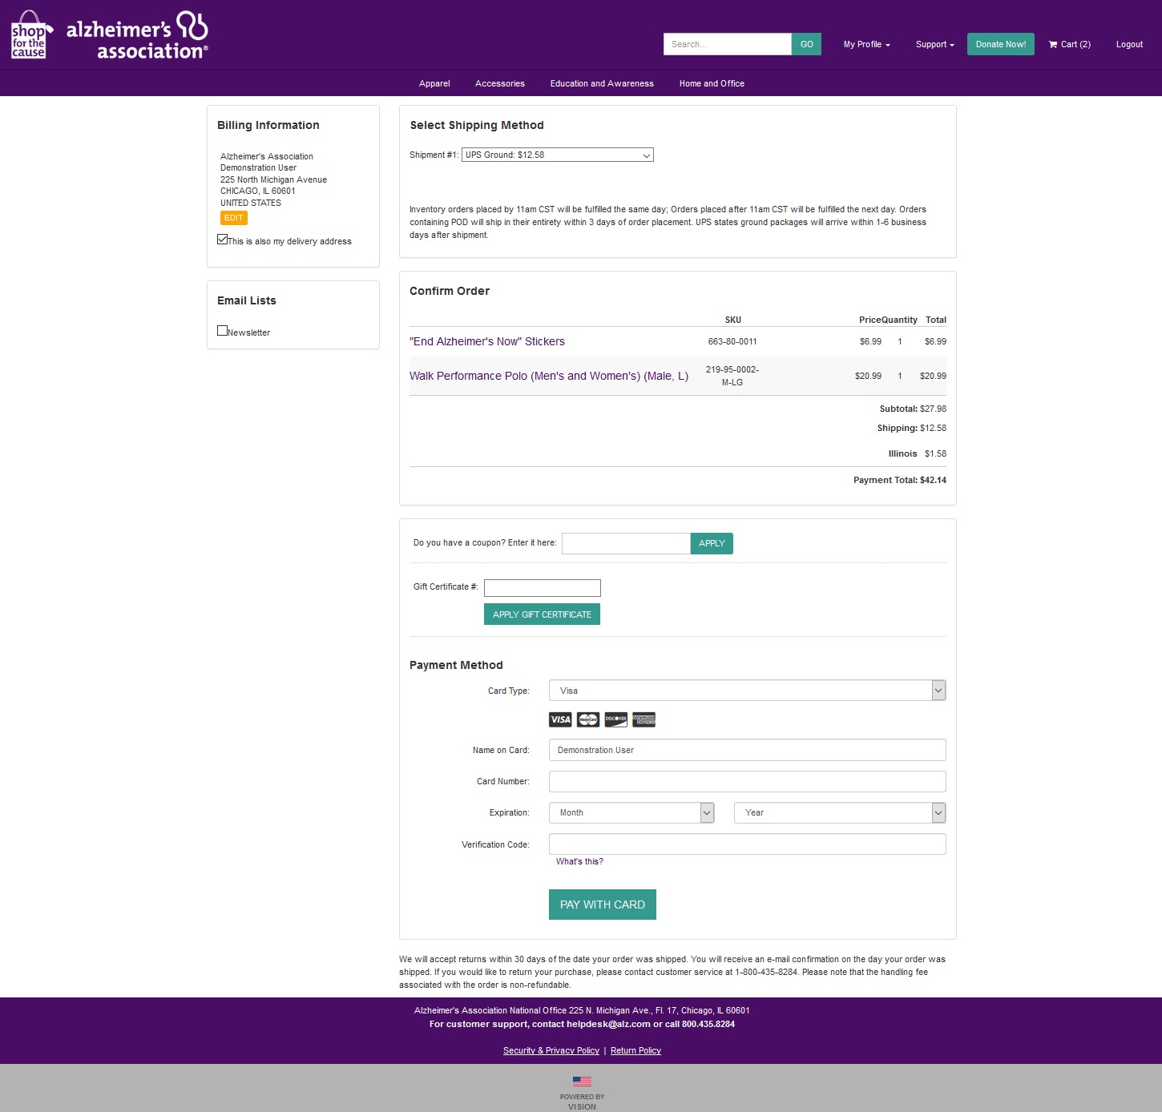Click the Alzheimer's Association logo
Viewport: 1162px width, 1112px height.
137,36
